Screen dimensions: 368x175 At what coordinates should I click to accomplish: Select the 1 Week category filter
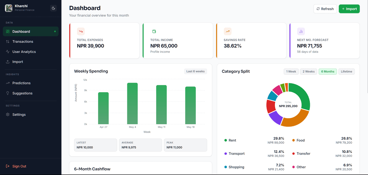coord(291,71)
